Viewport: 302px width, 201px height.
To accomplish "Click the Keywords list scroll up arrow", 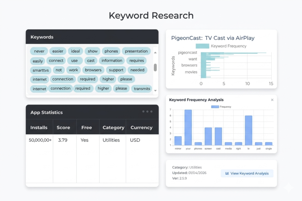I will pos(155,52).
